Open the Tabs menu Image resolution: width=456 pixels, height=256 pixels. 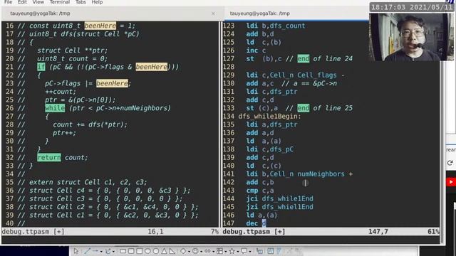point(81,2)
